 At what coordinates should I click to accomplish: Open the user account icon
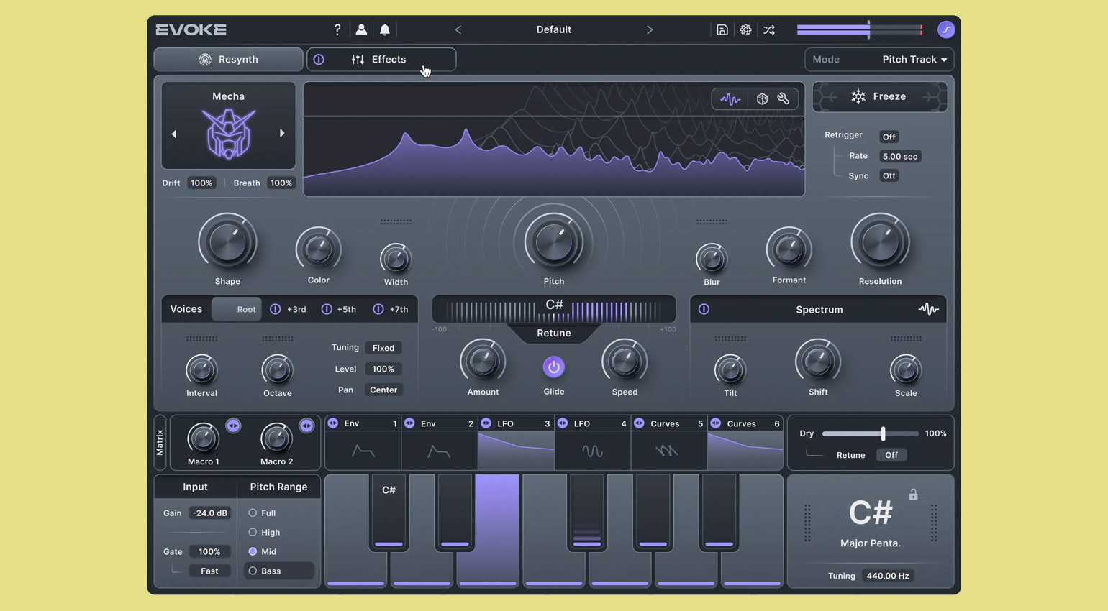point(361,29)
